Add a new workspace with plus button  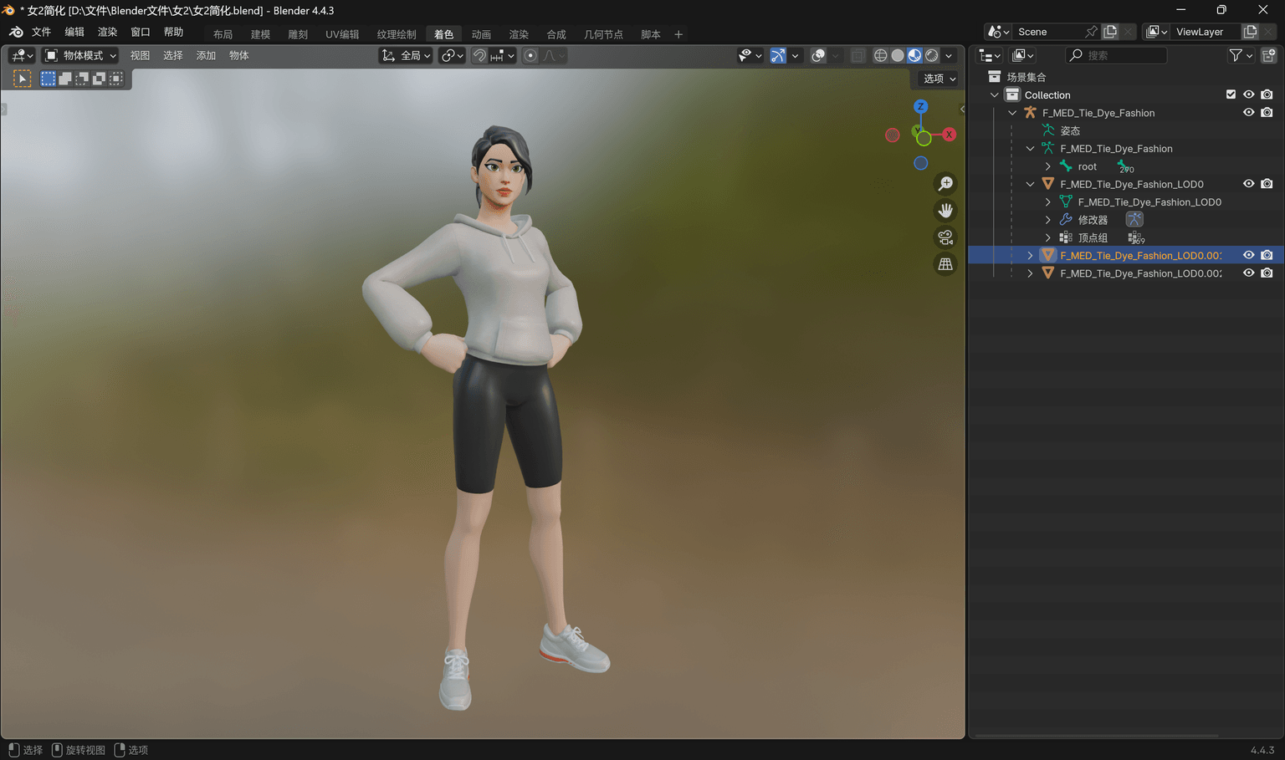(678, 34)
